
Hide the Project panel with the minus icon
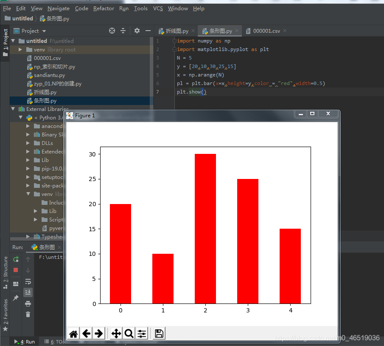pyautogui.click(x=148, y=31)
